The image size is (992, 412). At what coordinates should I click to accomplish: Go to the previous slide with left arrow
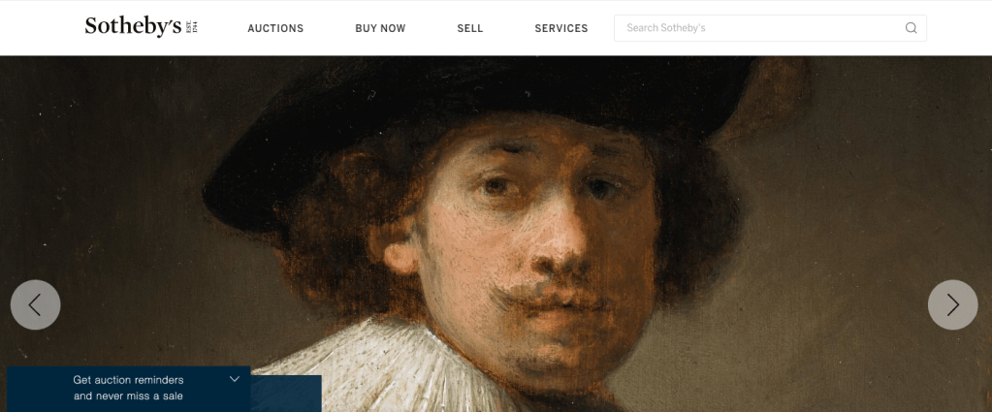click(x=36, y=305)
